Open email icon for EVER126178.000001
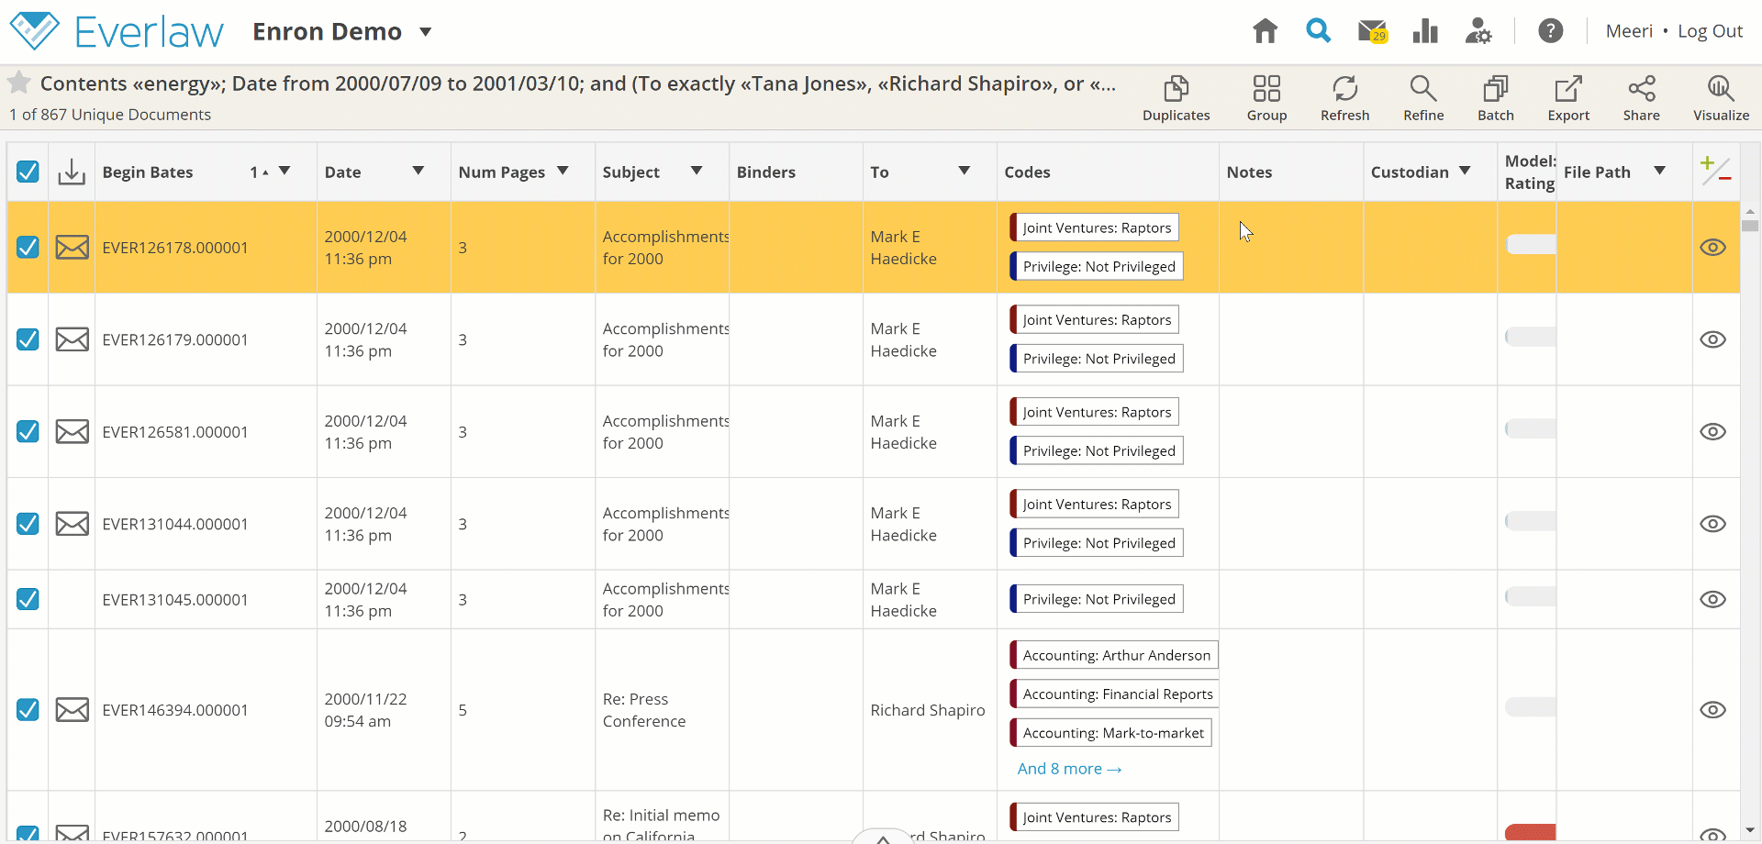Viewport: 1762px width, 844px height. pyautogui.click(x=72, y=248)
